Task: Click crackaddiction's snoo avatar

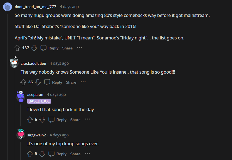Action: [x=14, y=63]
